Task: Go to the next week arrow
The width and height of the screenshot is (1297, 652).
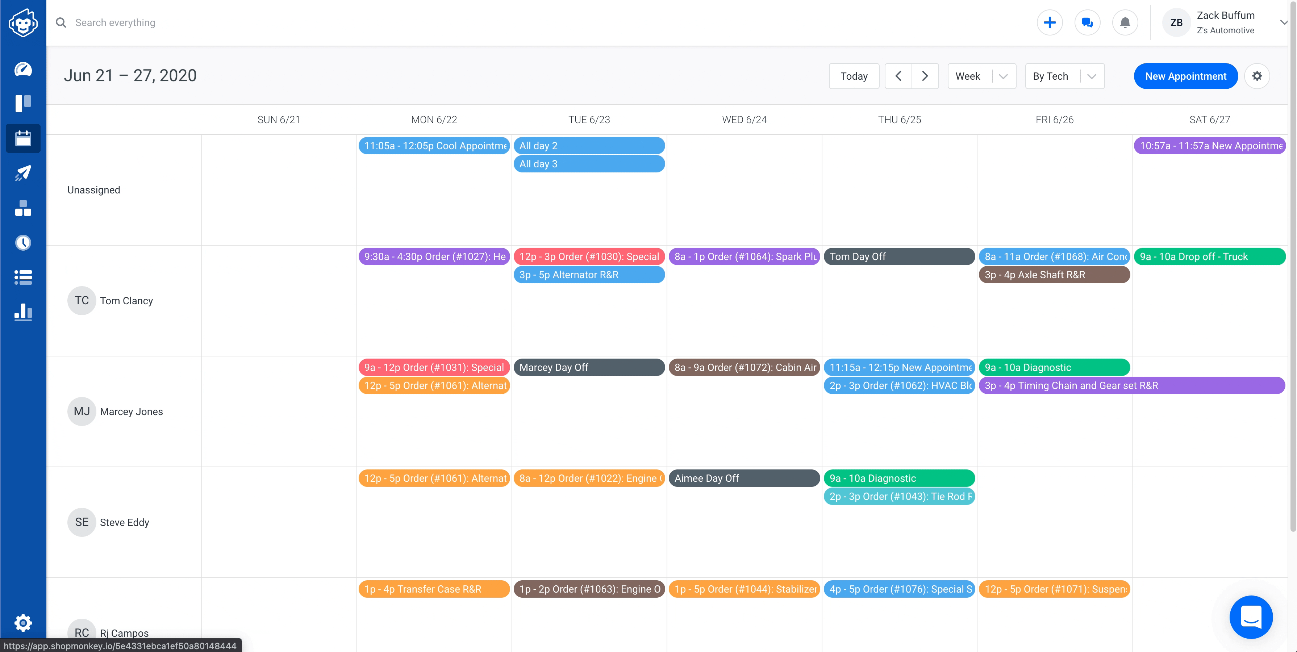Action: (925, 76)
